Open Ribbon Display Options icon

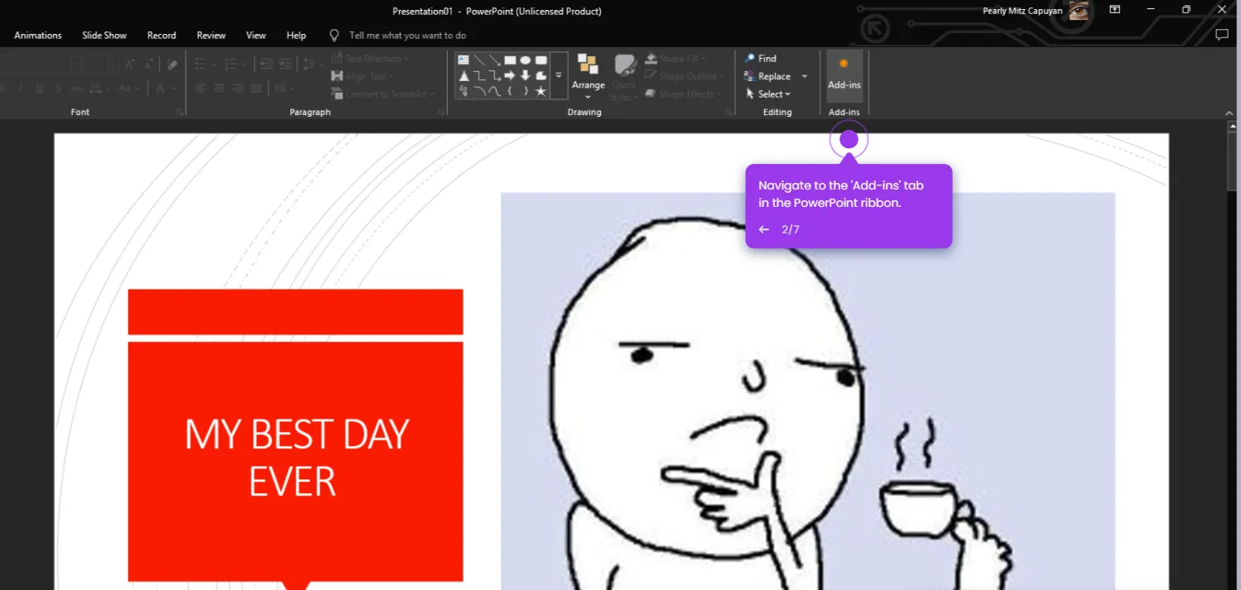click(x=1115, y=9)
